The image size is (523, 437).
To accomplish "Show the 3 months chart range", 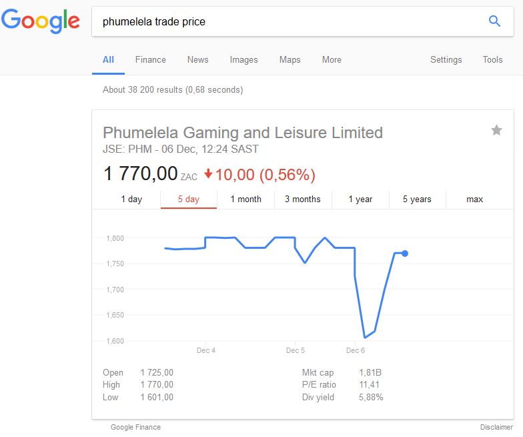I will [x=302, y=199].
